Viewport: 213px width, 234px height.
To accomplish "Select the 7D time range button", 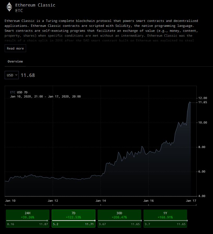I will (74, 218).
